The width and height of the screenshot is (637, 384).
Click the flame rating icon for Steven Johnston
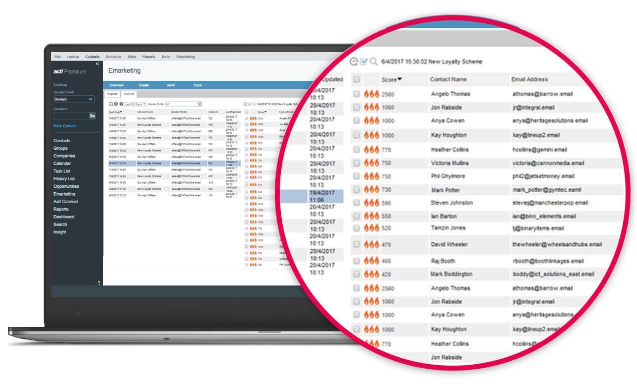(x=372, y=203)
